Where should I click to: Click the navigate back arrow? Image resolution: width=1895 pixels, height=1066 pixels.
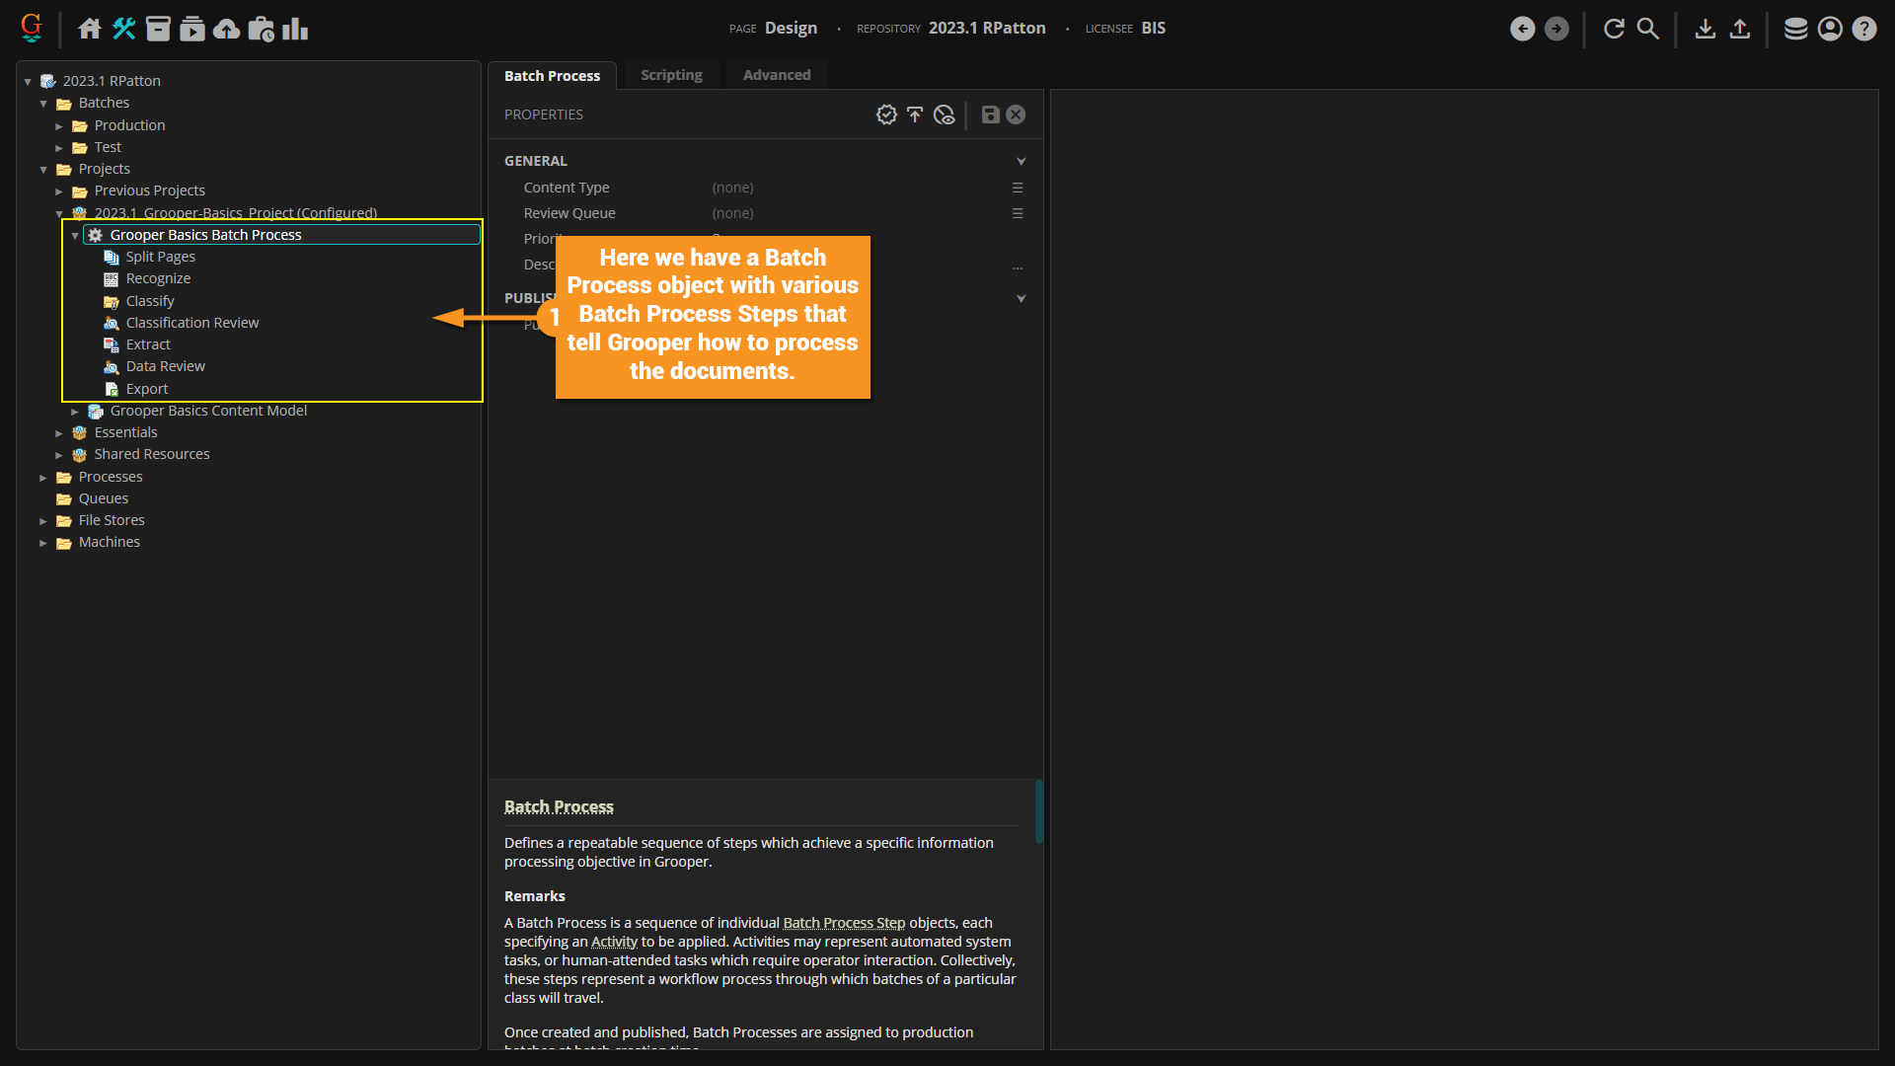[1523, 29]
